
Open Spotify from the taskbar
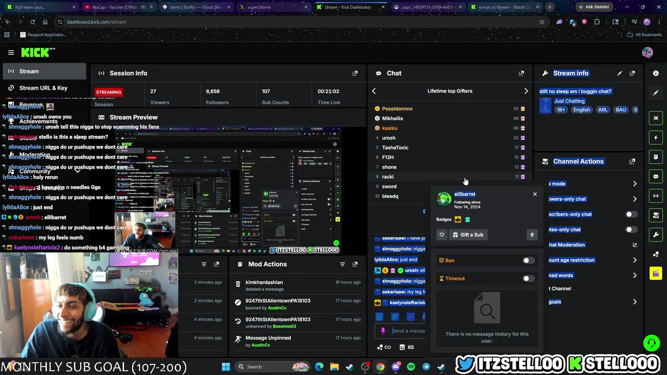pos(411,367)
